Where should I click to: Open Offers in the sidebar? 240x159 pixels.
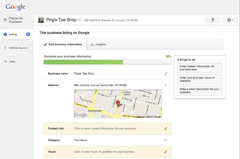click(x=12, y=62)
